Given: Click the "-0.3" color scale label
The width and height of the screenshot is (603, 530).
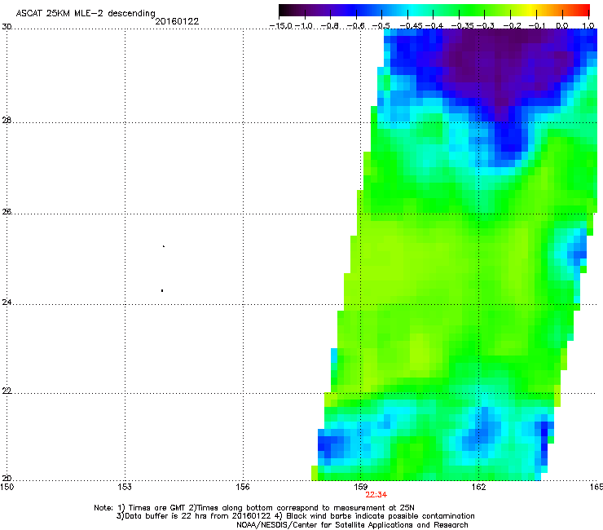Looking at the screenshot, I should (486, 26).
